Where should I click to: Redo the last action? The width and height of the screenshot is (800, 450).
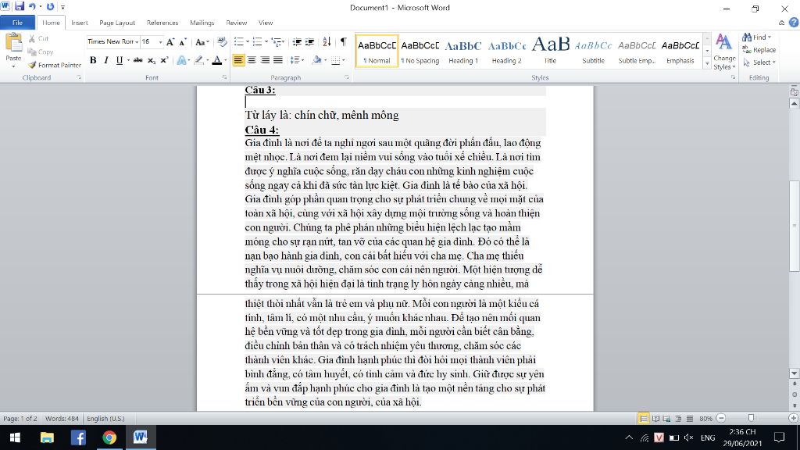(x=50, y=6)
